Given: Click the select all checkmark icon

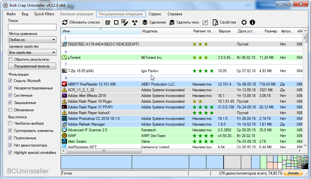Looking at the screenshot, I should (x=108, y=23).
